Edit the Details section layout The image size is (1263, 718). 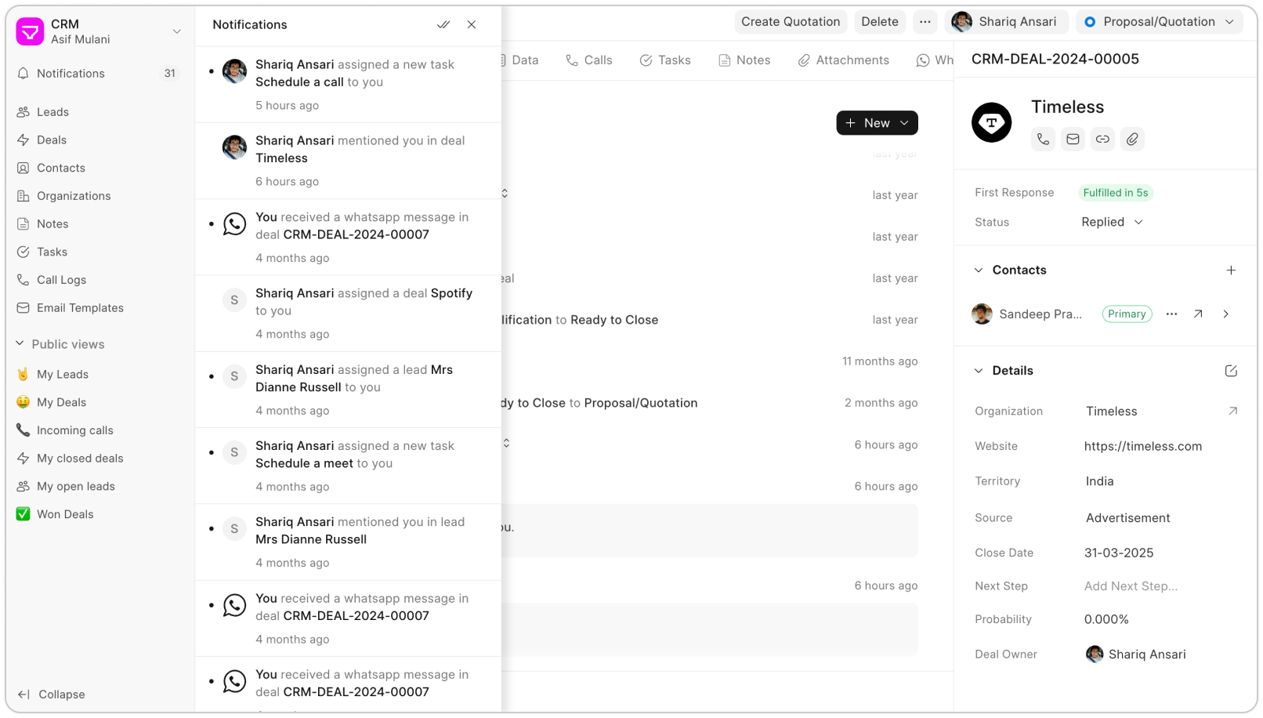point(1231,371)
